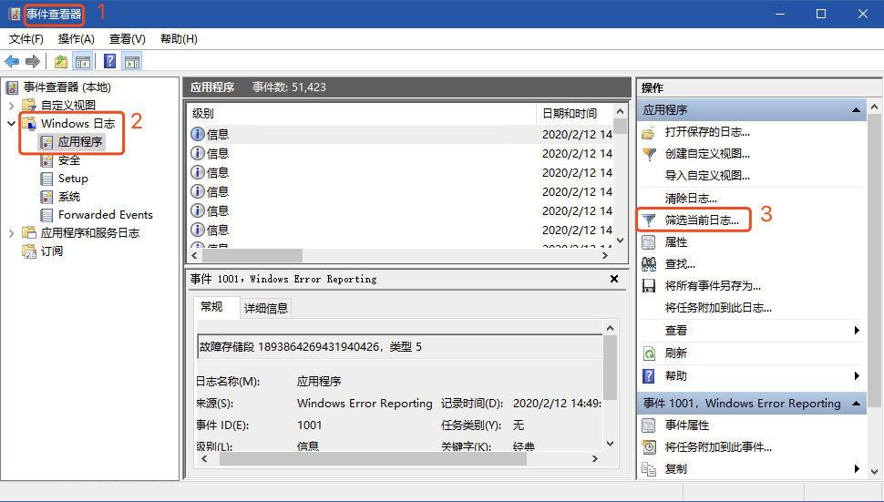The image size is (884, 502).
Task: Select the 应用程序 log in the tree
Action: pyautogui.click(x=80, y=142)
